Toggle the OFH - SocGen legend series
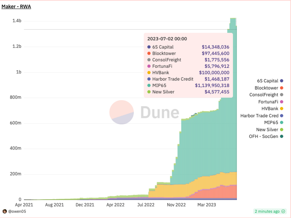 [x=266, y=136]
